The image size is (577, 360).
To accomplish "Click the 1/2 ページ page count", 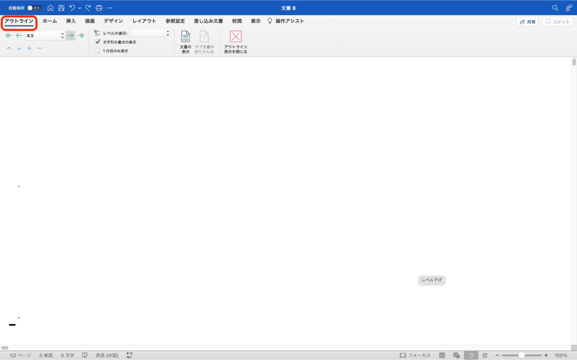I will 20,355.
